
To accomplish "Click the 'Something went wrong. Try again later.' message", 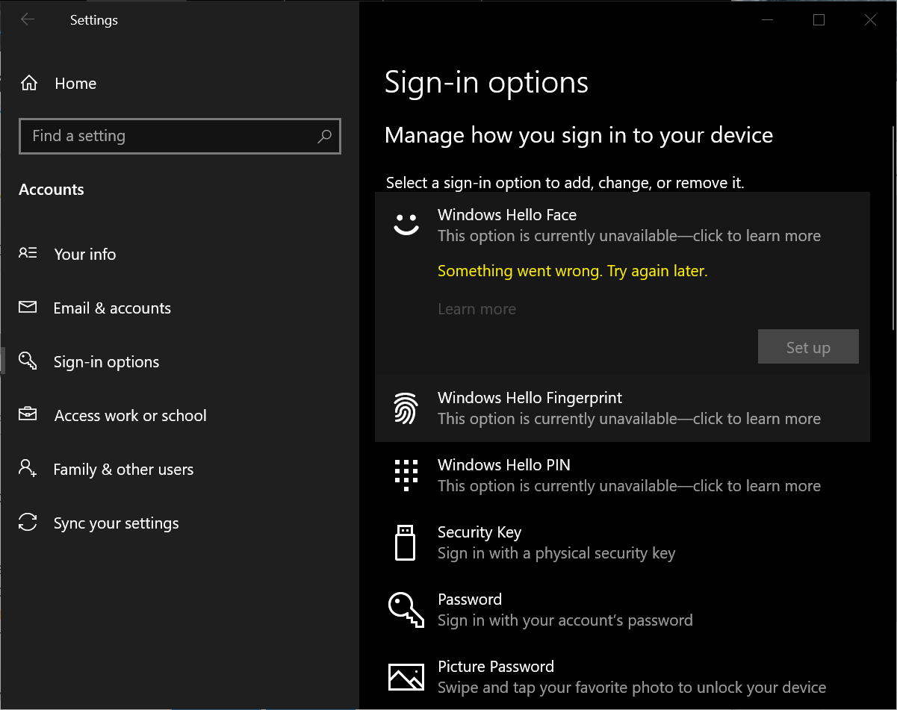I will point(572,271).
